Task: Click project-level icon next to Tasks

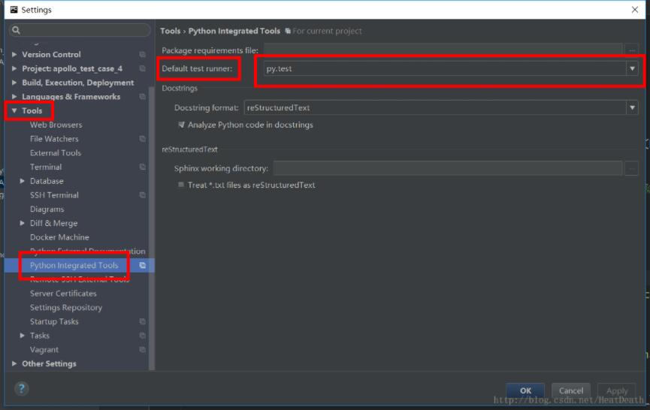Action: click(142, 336)
